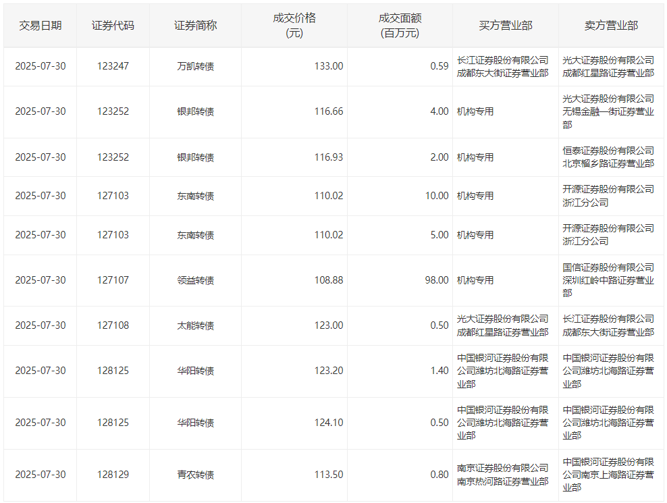
Task: Select 太能转债 security name
Action: [195, 325]
